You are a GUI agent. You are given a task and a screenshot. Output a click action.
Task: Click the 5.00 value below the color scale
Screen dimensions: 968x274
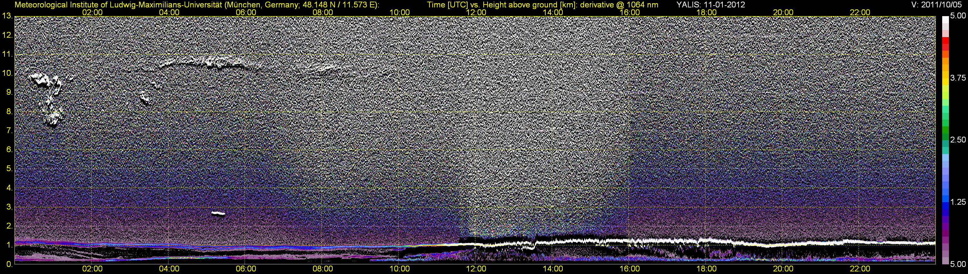click(958, 264)
